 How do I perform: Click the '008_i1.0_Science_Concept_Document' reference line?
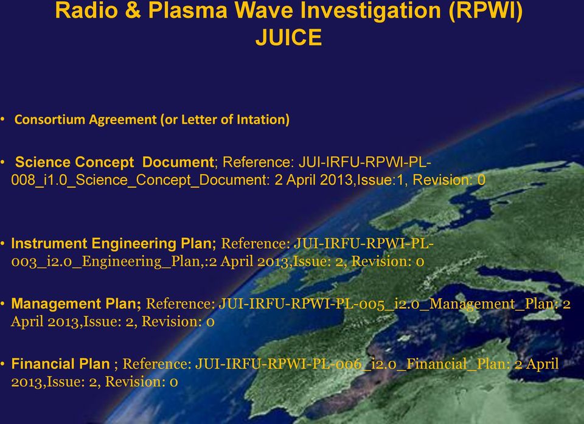(x=248, y=180)
